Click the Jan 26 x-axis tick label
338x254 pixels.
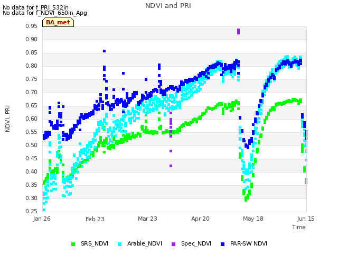(x=42, y=219)
